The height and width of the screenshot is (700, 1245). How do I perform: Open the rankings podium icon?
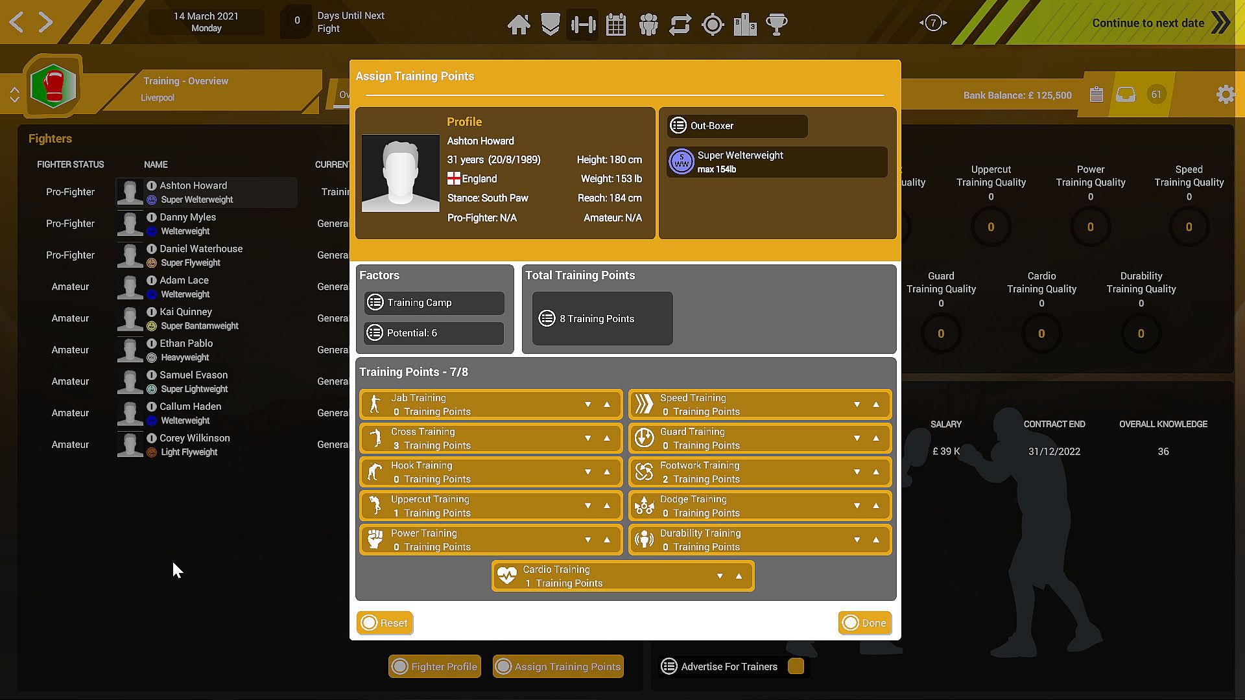click(744, 25)
